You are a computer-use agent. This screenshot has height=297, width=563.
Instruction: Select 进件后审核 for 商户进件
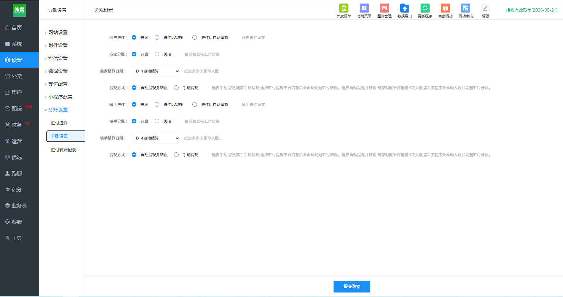tap(157, 37)
